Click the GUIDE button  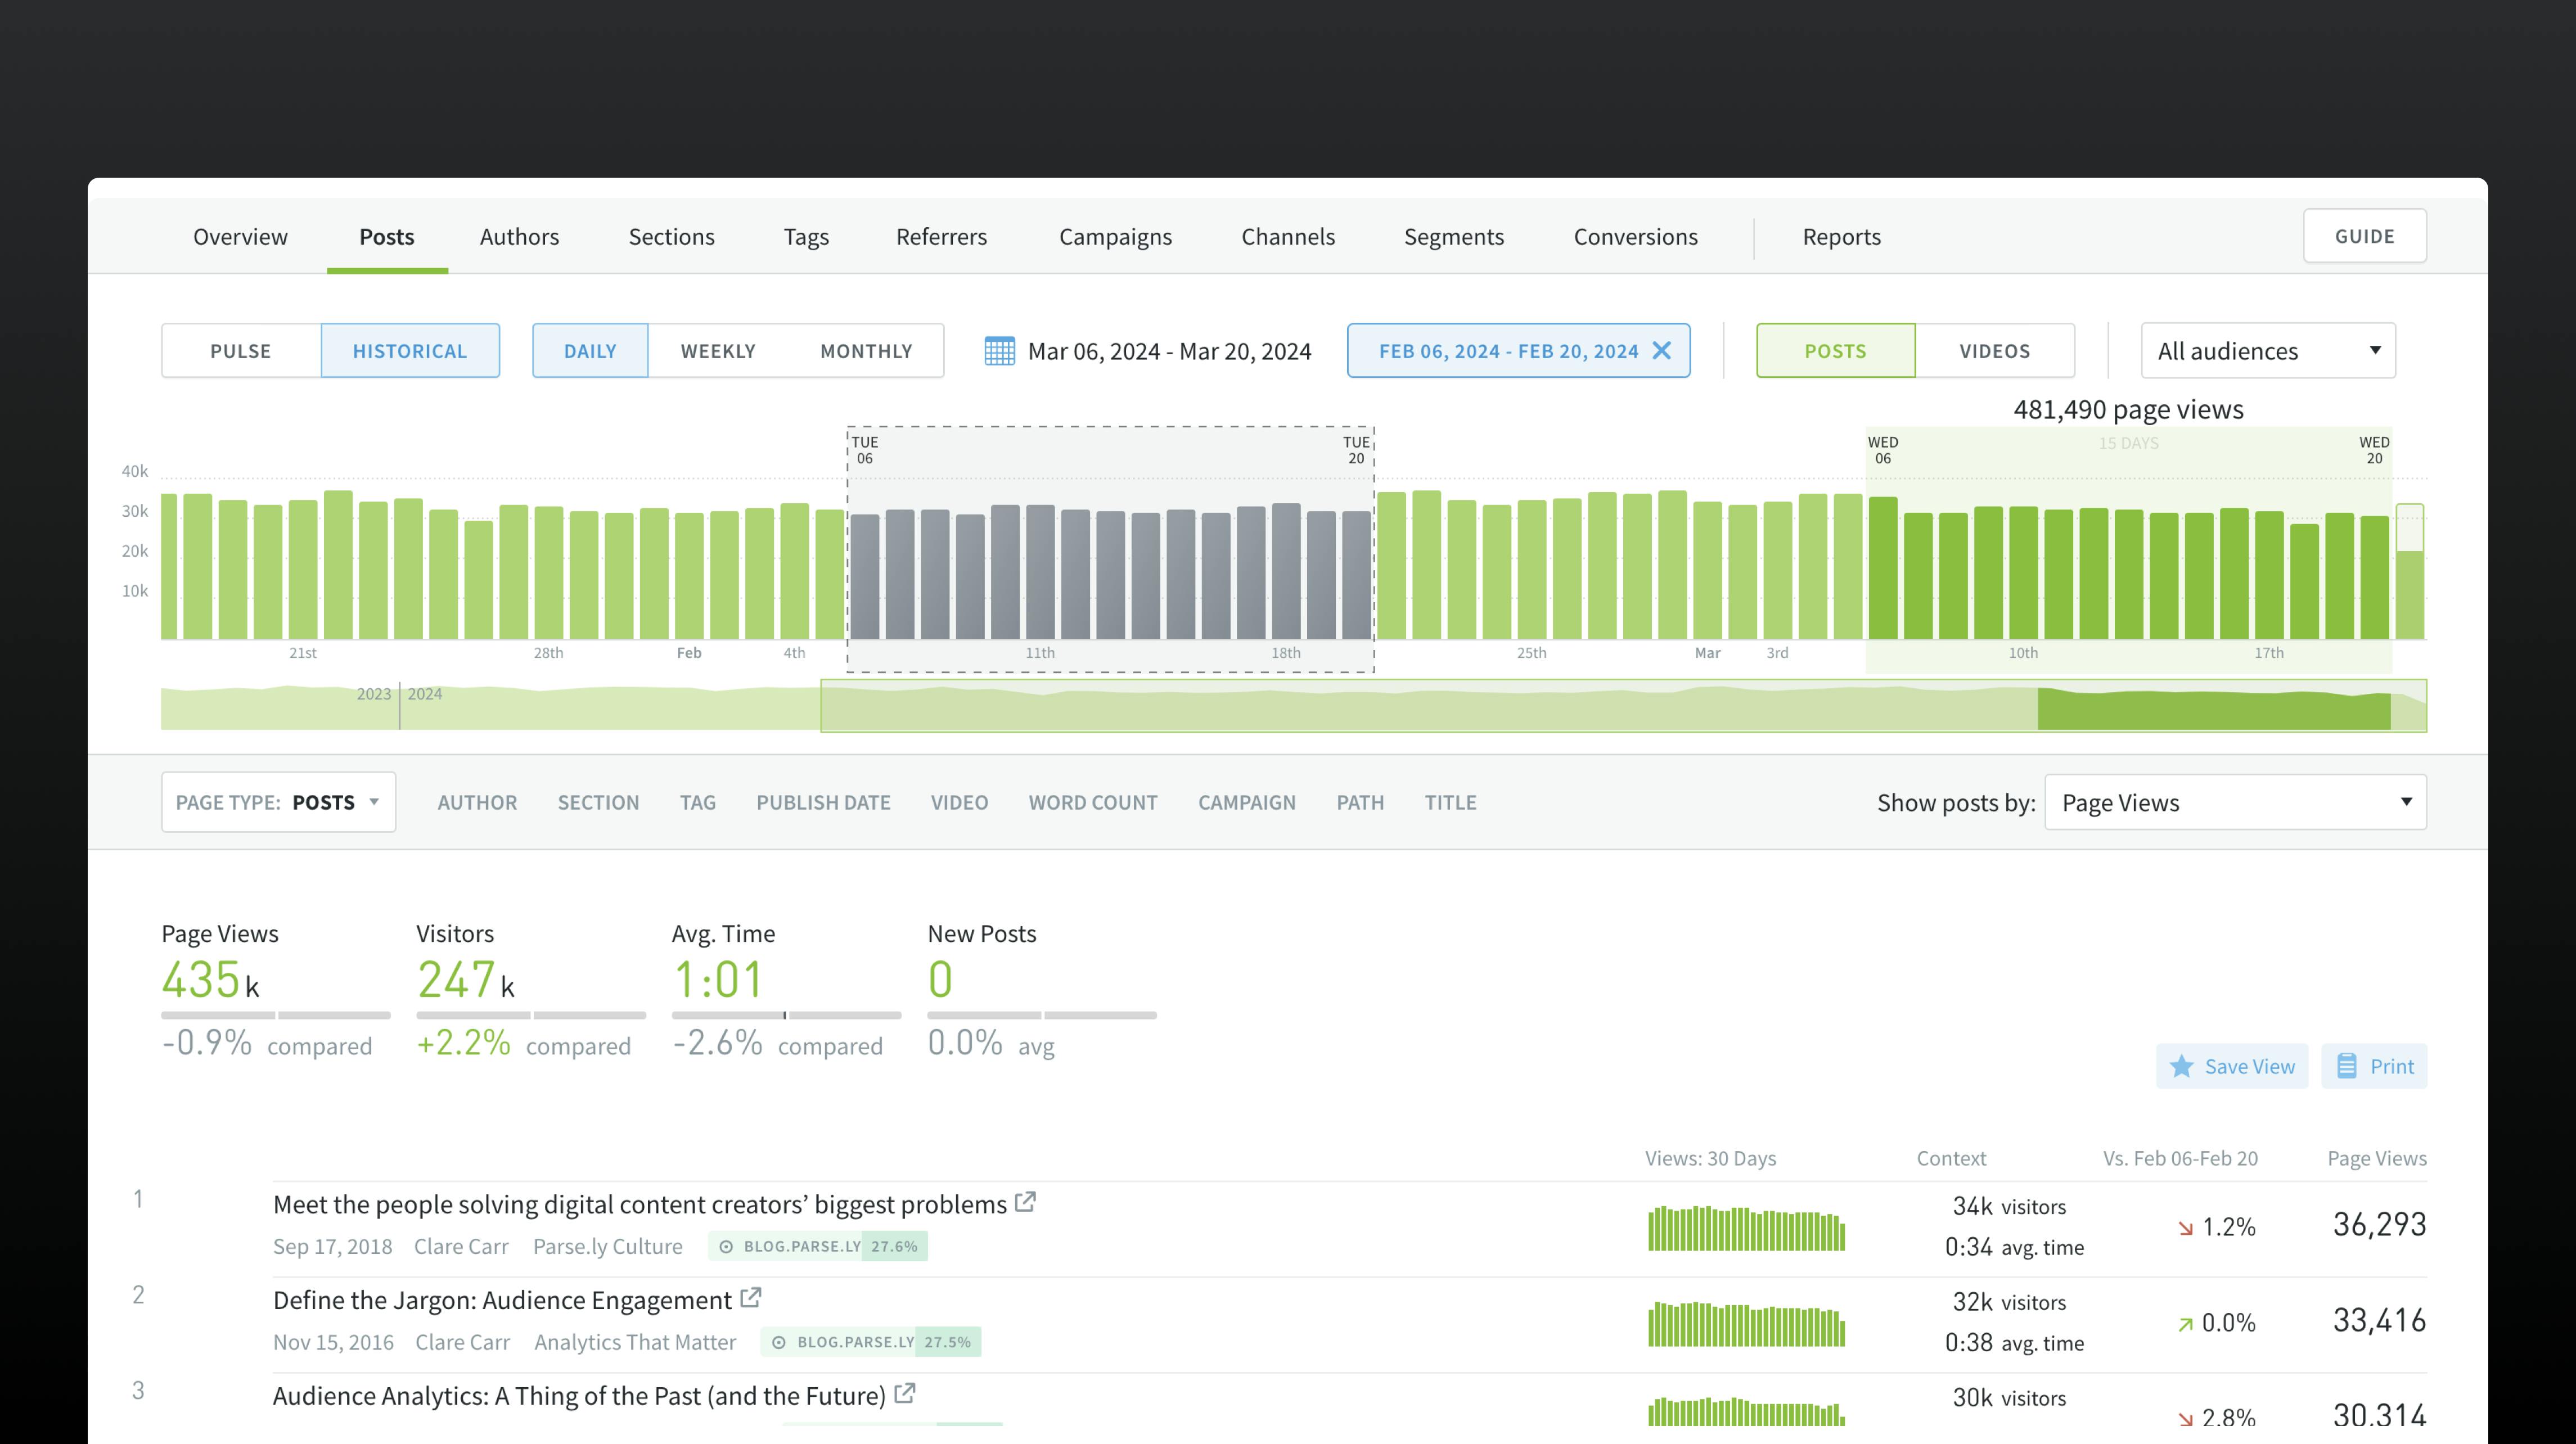coord(2364,236)
